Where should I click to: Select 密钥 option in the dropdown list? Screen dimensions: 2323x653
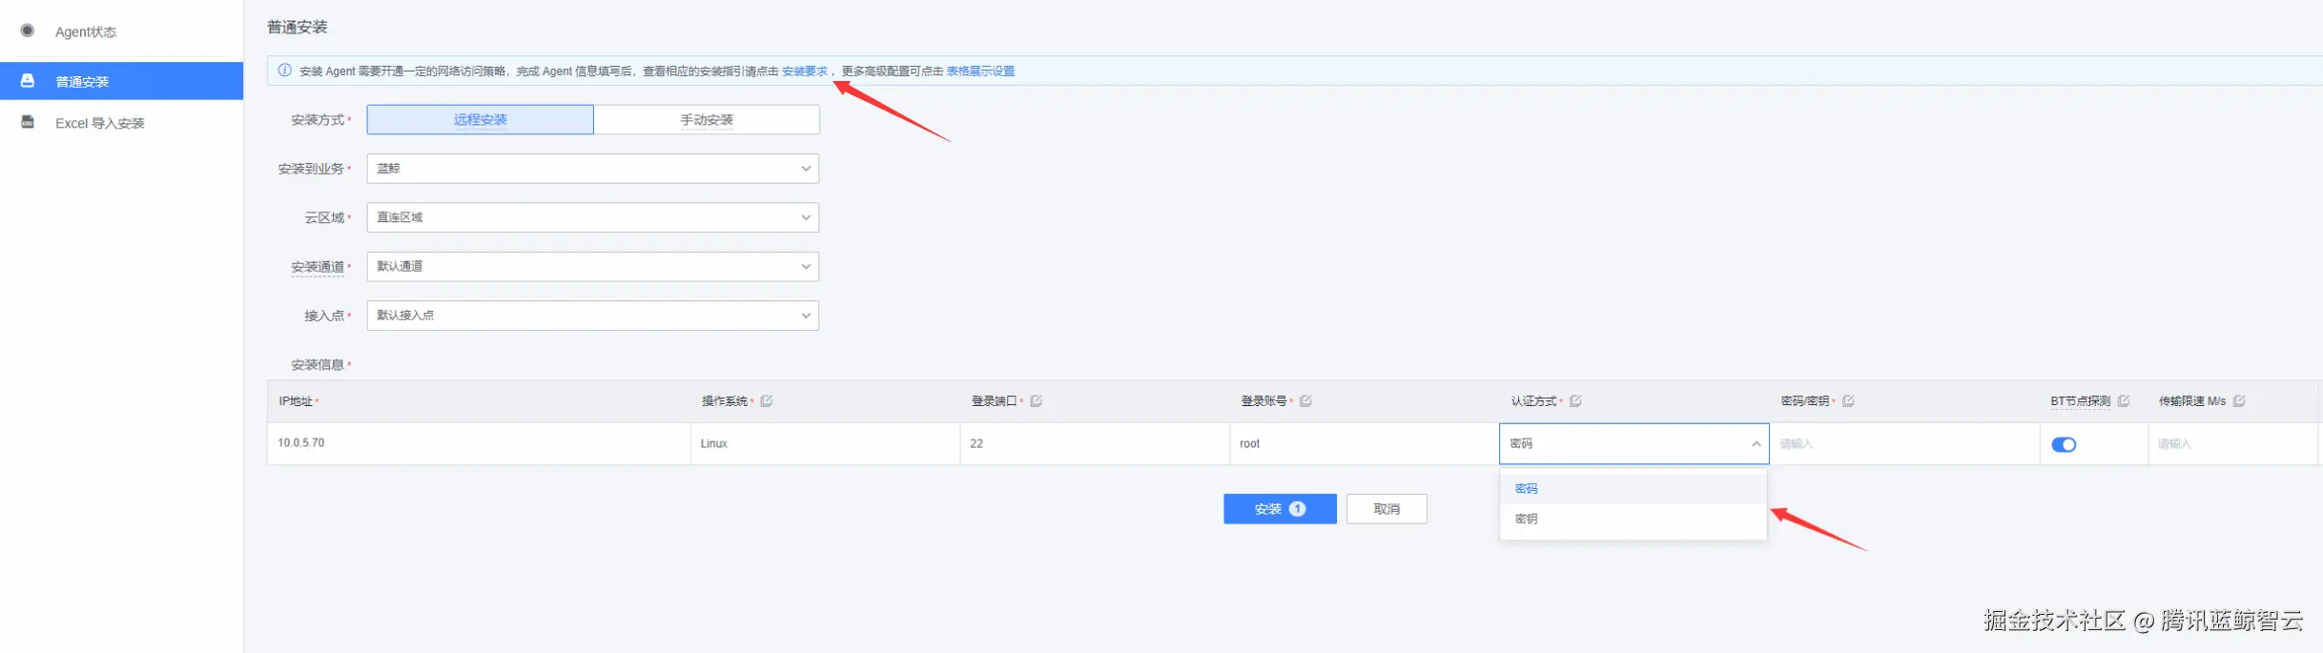[1634, 519]
